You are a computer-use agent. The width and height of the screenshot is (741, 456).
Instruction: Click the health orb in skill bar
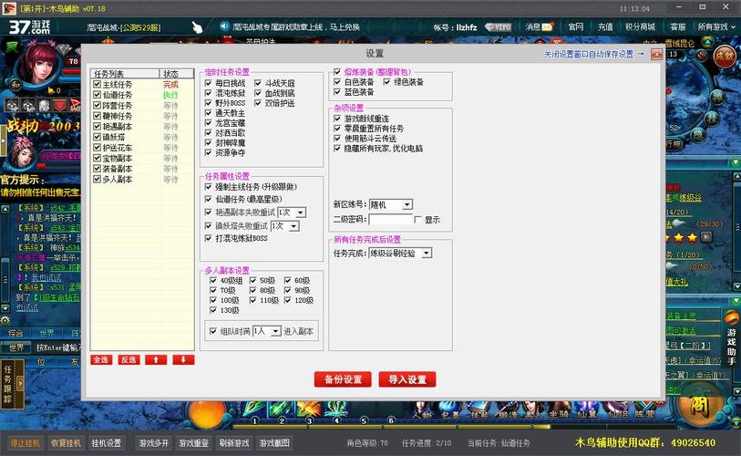208,414
